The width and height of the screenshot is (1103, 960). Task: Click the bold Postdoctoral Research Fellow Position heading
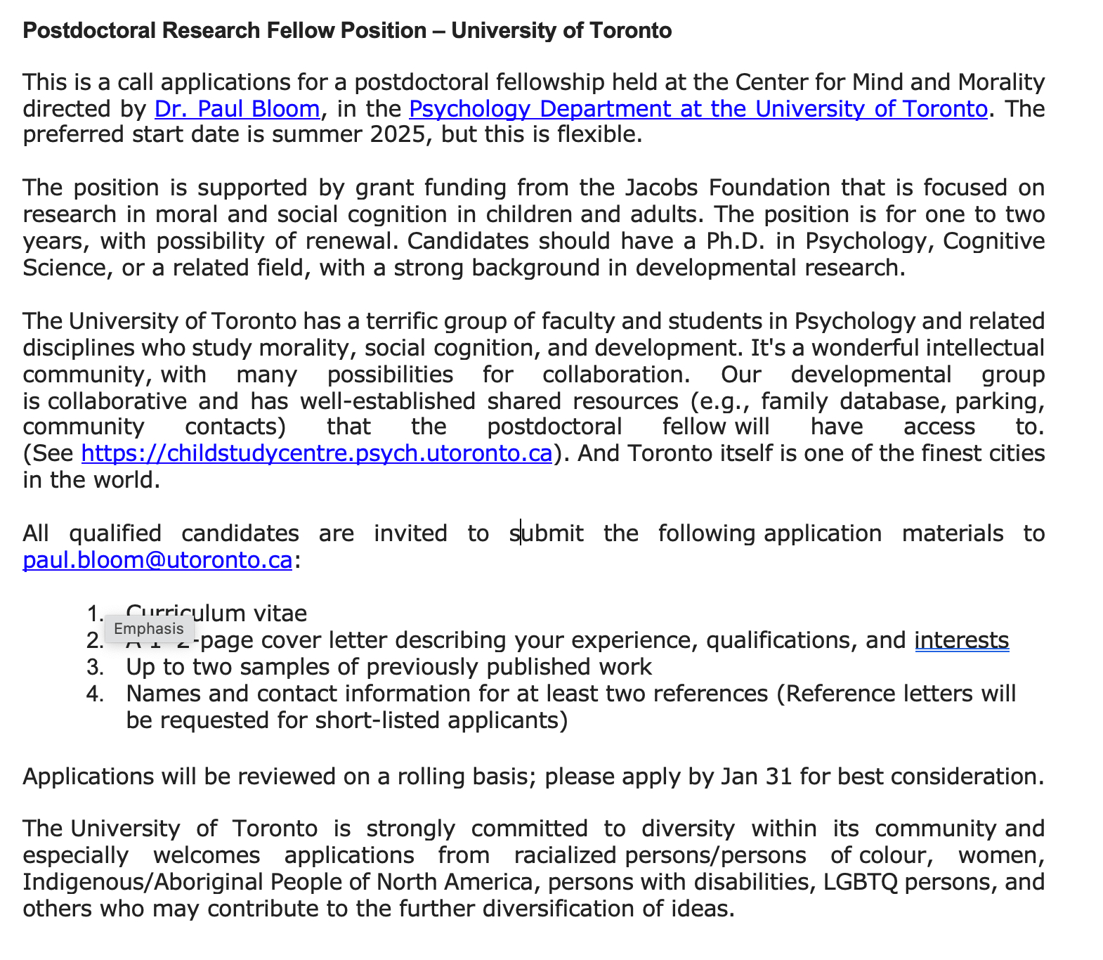coord(347,31)
